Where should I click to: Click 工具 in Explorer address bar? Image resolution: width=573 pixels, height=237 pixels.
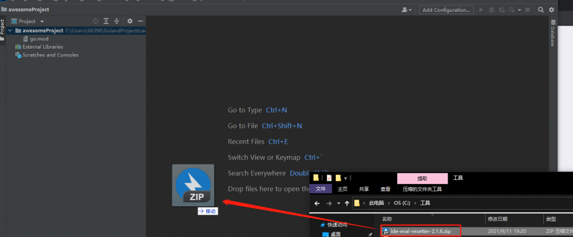(x=425, y=203)
